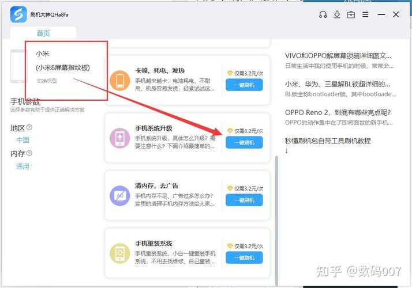This screenshot has width=412, height=288.
Task: Open article 小米、华为、三星解BL锁超详细的
Action: click(338, 84)
